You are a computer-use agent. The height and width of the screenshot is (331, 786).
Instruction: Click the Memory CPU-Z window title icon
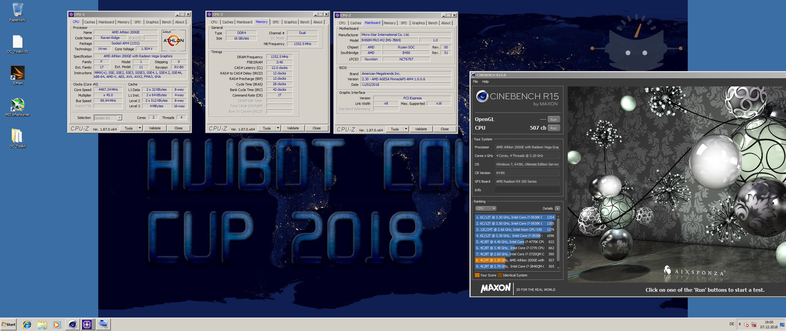[x=209, y=14]
